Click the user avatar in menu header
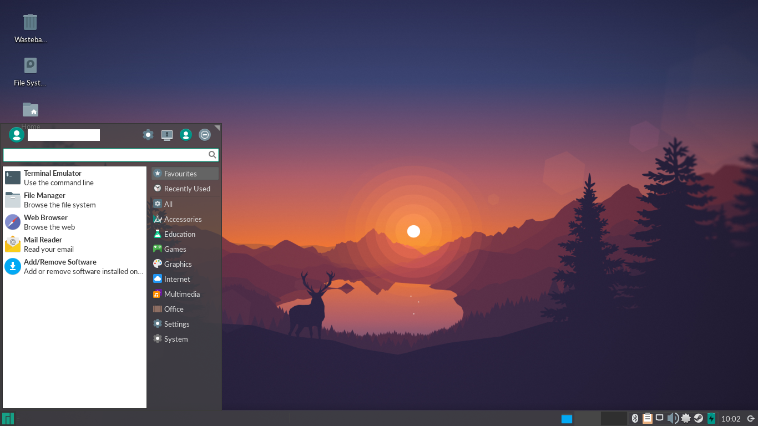This screenshot has height=426, width=758. click(x=17, y=135)
